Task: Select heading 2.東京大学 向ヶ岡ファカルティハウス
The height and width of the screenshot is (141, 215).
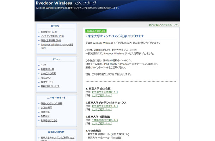Action: coord(106,103)
